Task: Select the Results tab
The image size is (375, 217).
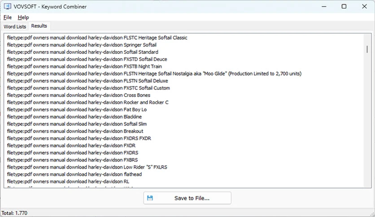Action: click(39, 26)
